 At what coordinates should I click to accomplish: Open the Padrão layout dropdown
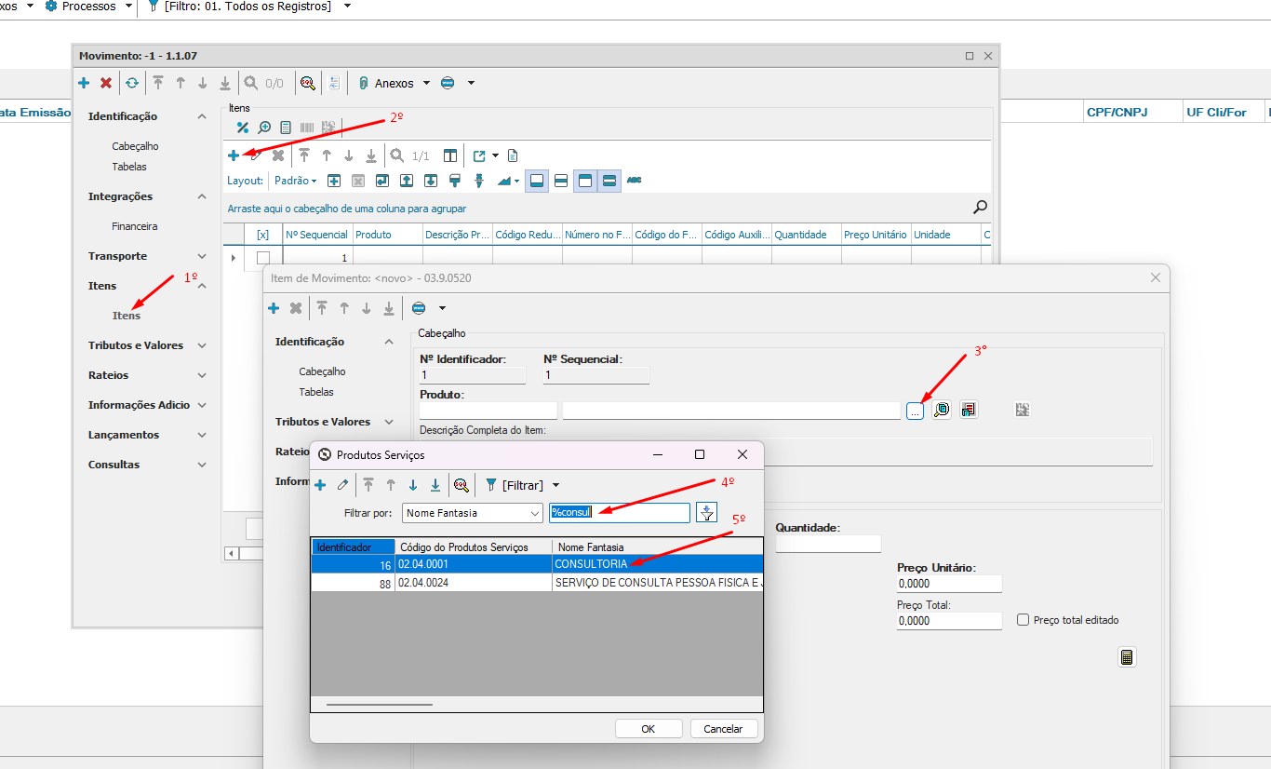(296, 181)
